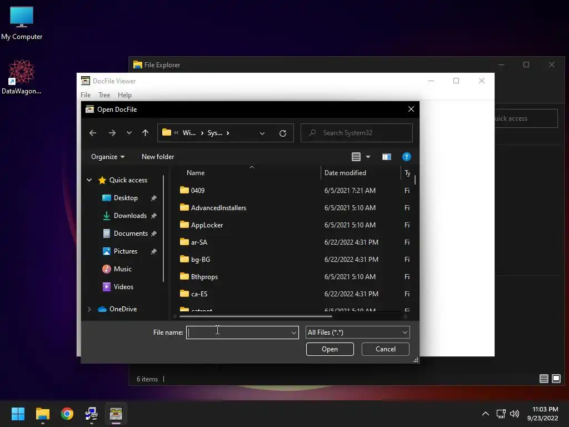This screenshot has height=427, width=569.
Task: Expand the File name history dropdown
Action: pos(293,332)
